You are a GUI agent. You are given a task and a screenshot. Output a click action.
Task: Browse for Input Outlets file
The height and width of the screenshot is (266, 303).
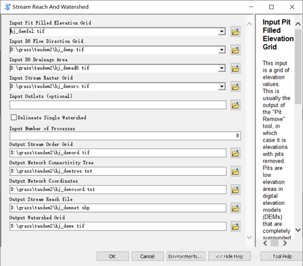point(236,105)
